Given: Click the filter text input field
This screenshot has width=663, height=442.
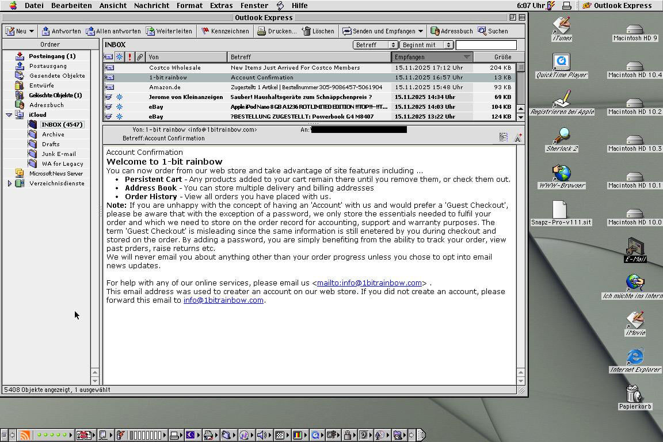Looking at the screenshot, I should [x=486, y=45].
